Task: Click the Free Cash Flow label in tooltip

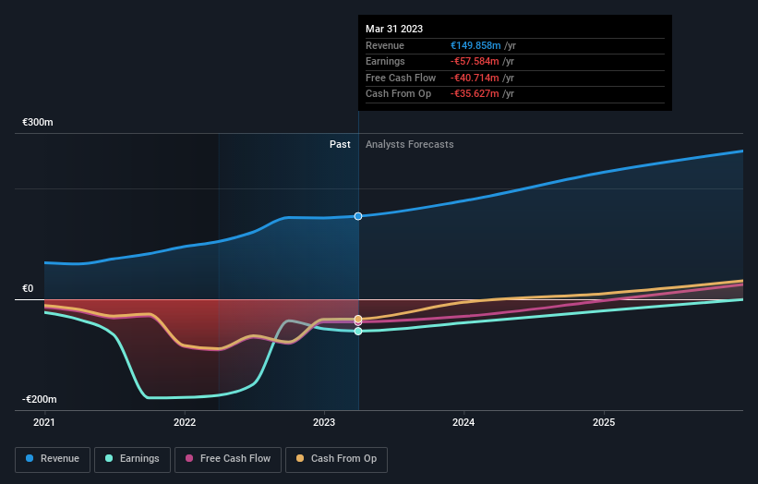Action: click(x=401, y=78)
